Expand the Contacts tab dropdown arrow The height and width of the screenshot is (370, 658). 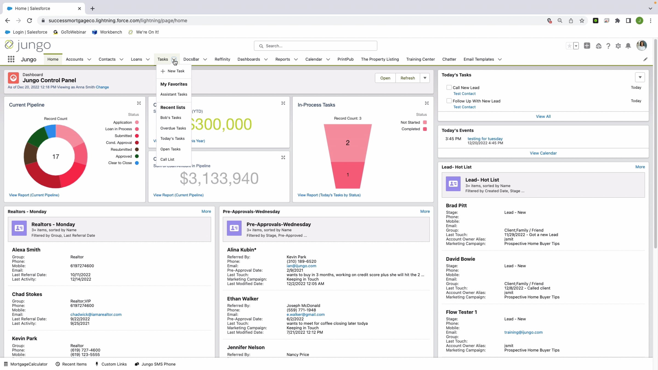point(121,59)
